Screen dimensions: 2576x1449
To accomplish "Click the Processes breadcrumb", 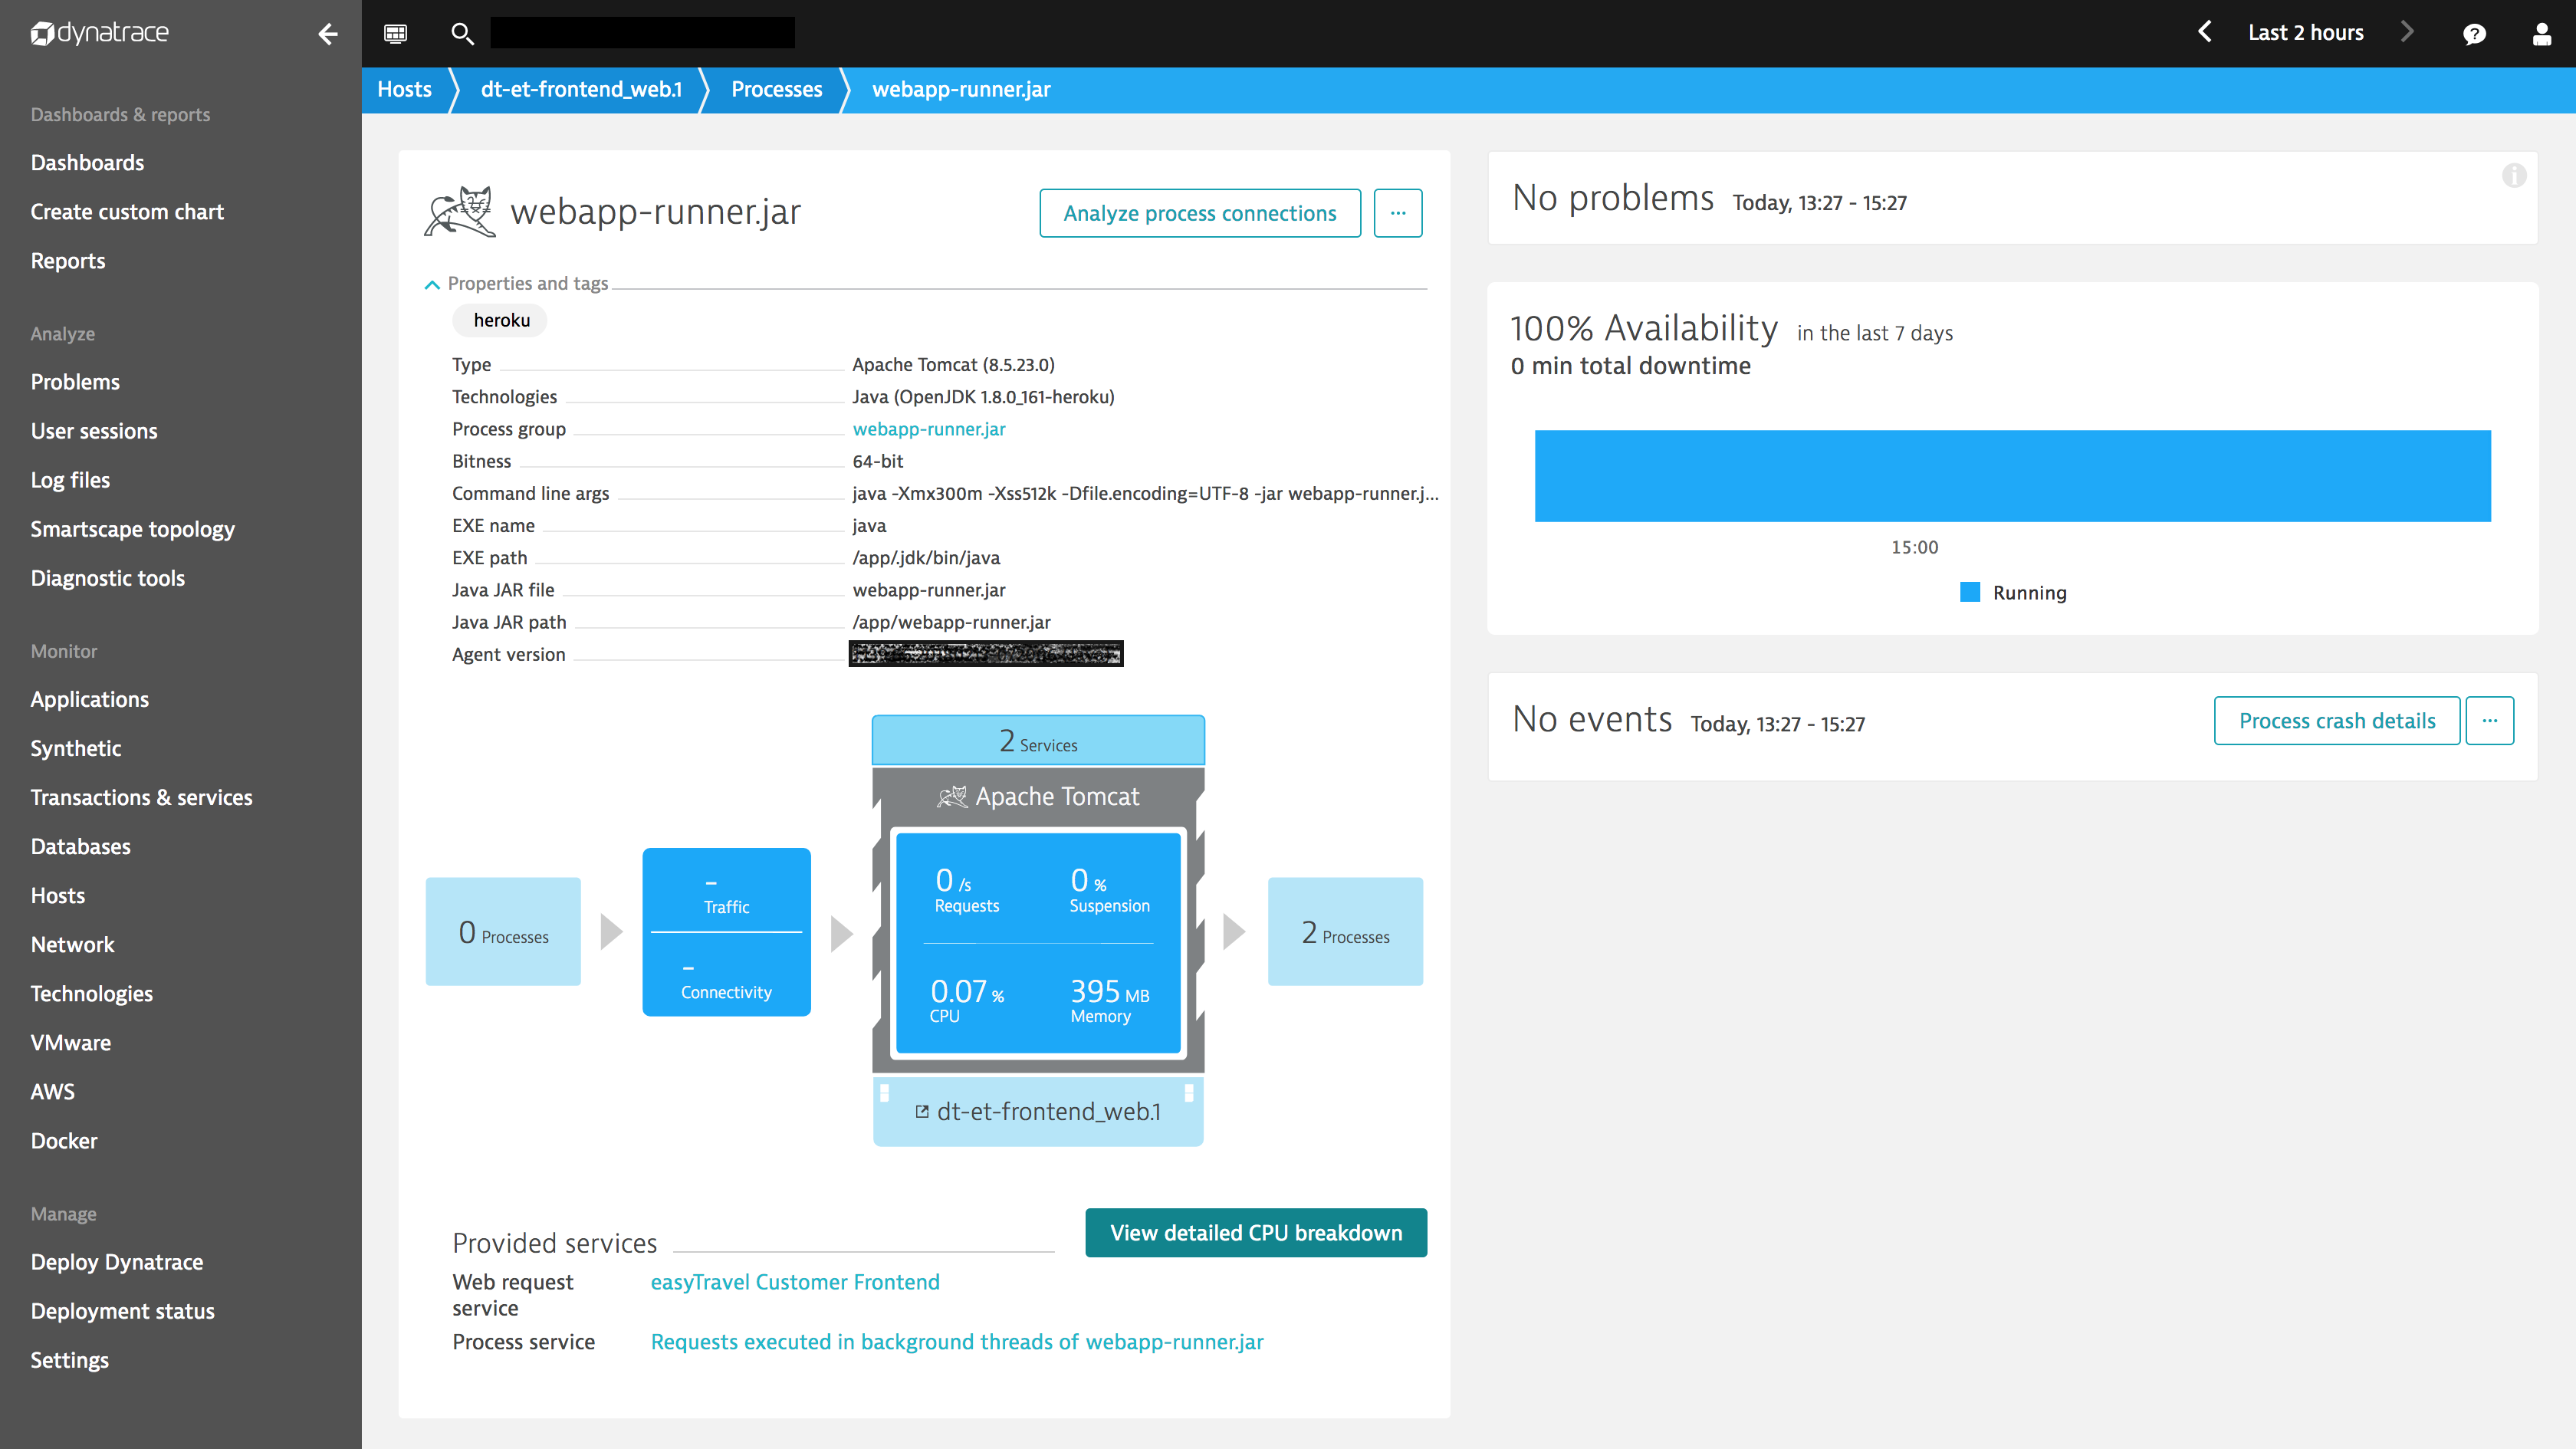I will click(777, 89).
